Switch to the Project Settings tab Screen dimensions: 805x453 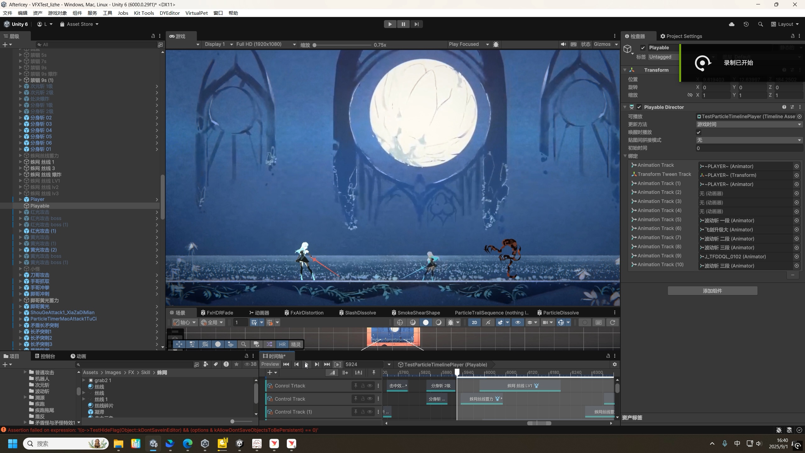pos(681,36)
